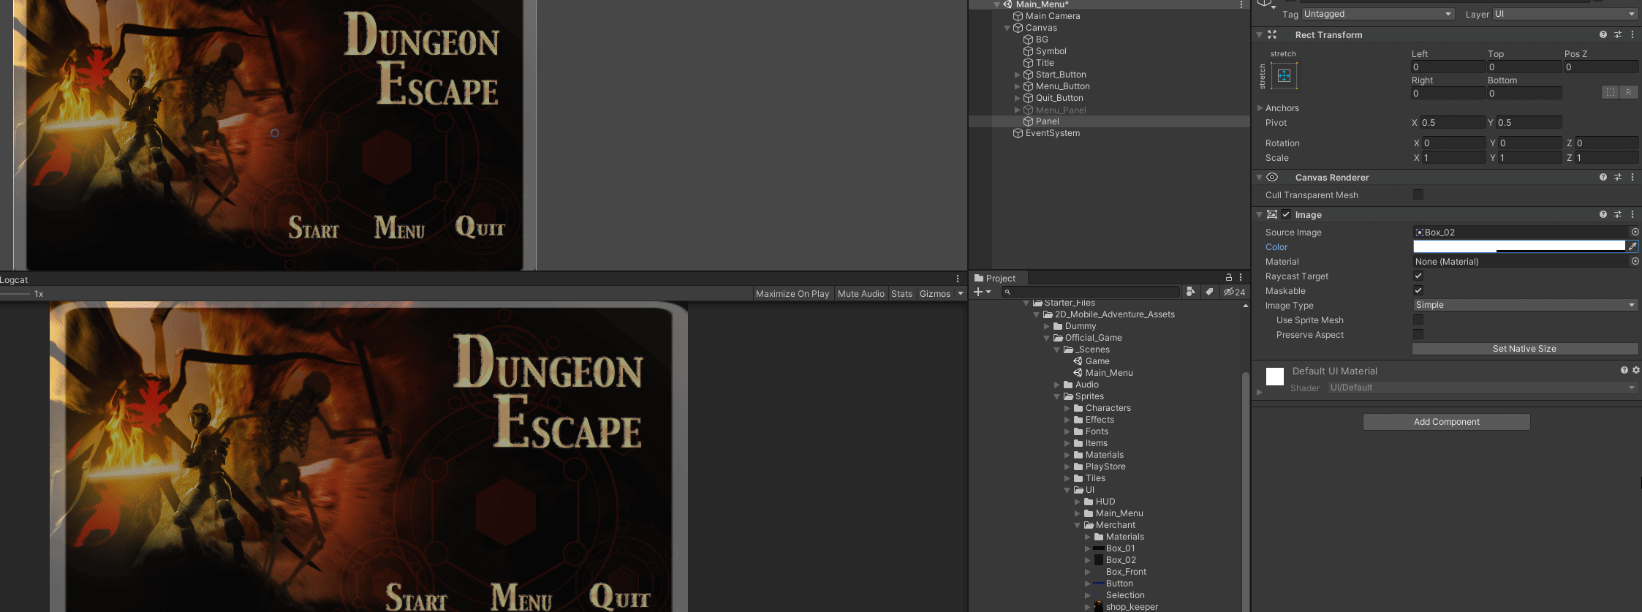Click Search by Type filter icon
Image resolution: width=1642 pixels, height=612 pixels.
pos(1190,292)
